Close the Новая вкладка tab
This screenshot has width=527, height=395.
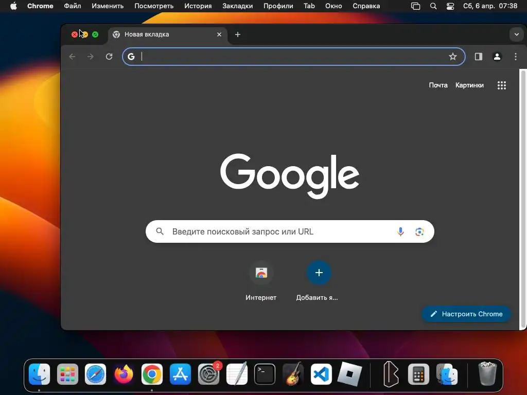[x=219, y=34]
